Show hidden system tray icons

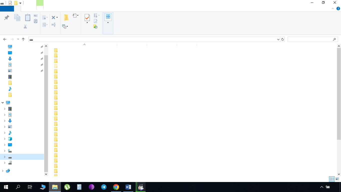pyautogui.click(x=322, y=187)
